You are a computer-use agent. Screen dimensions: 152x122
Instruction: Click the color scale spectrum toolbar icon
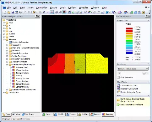[x=125, y=12]
